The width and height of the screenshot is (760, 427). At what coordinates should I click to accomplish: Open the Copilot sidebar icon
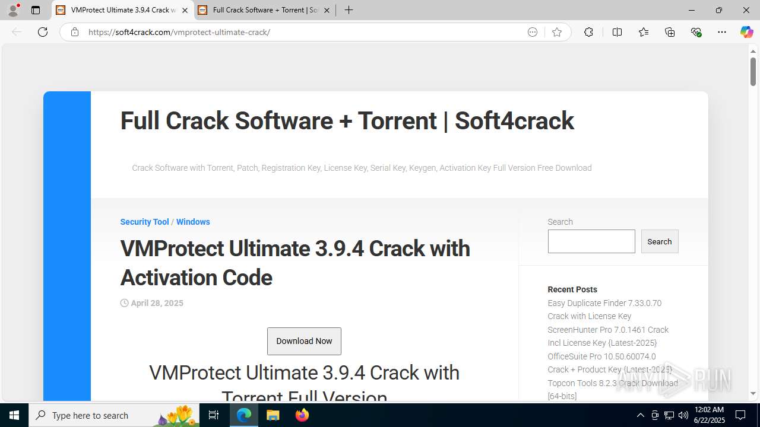point(746,32)
